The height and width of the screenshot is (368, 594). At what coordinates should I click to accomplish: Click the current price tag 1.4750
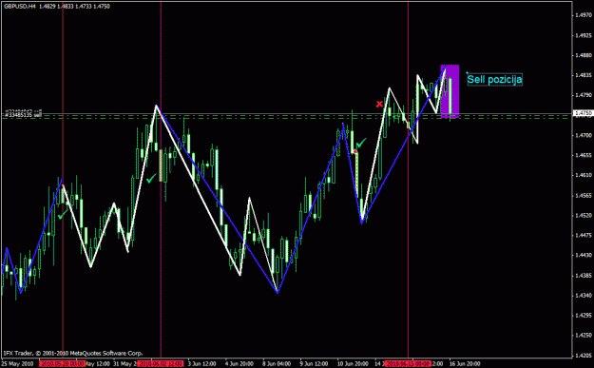tap(583, 113)
